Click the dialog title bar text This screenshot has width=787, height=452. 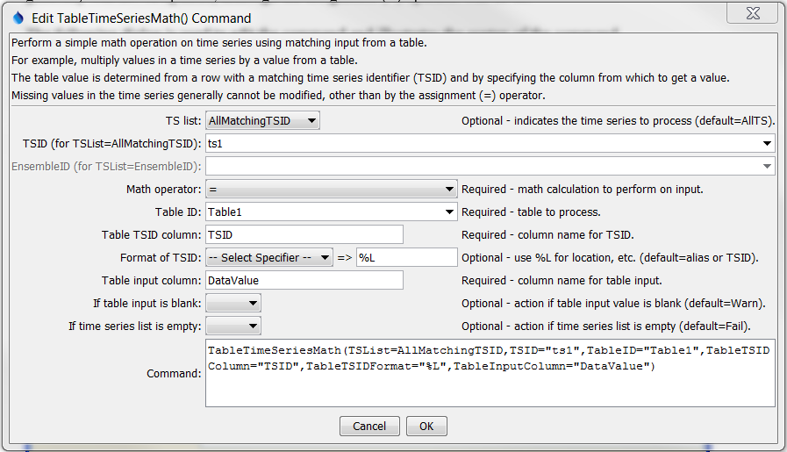point(141,18)
